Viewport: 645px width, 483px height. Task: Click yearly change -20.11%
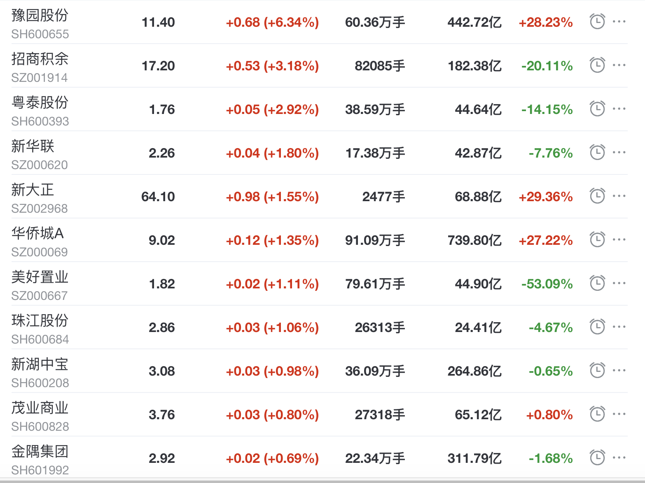pyautogui.click(x=547, y=66)
